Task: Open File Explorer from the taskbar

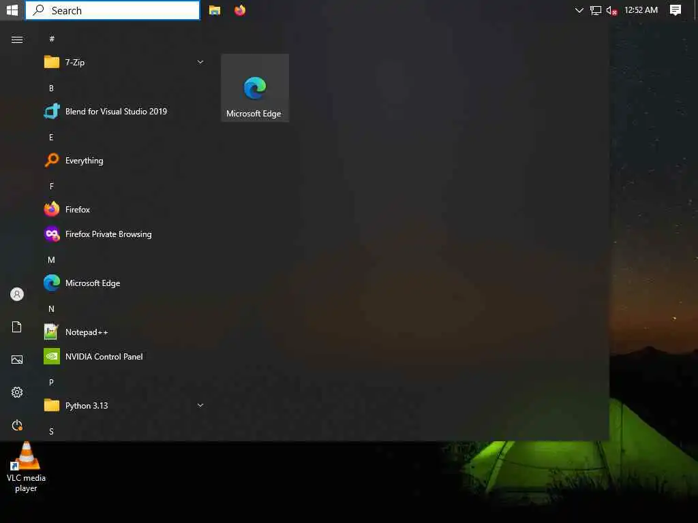Action: pyautogui.click(x=215, y=10)
